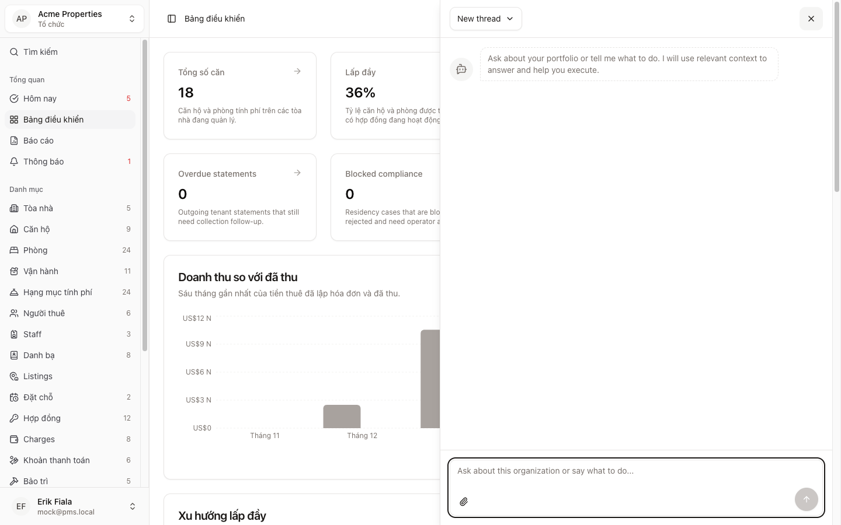This screenshot has width=841, height=525.
Task: Click the Phòng bed icon
Action: point(14,250)
